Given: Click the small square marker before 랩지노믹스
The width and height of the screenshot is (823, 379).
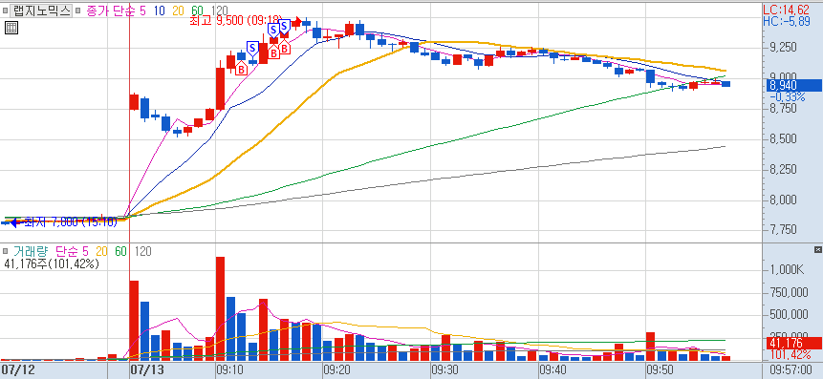Looking at the screenshot, I should coord(5,11).
